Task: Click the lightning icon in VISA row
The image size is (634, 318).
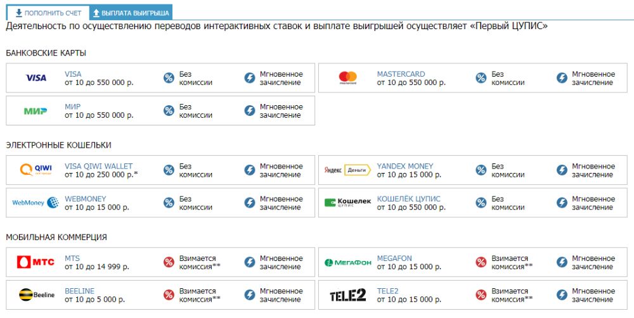Action: click(x=250, y=78)
